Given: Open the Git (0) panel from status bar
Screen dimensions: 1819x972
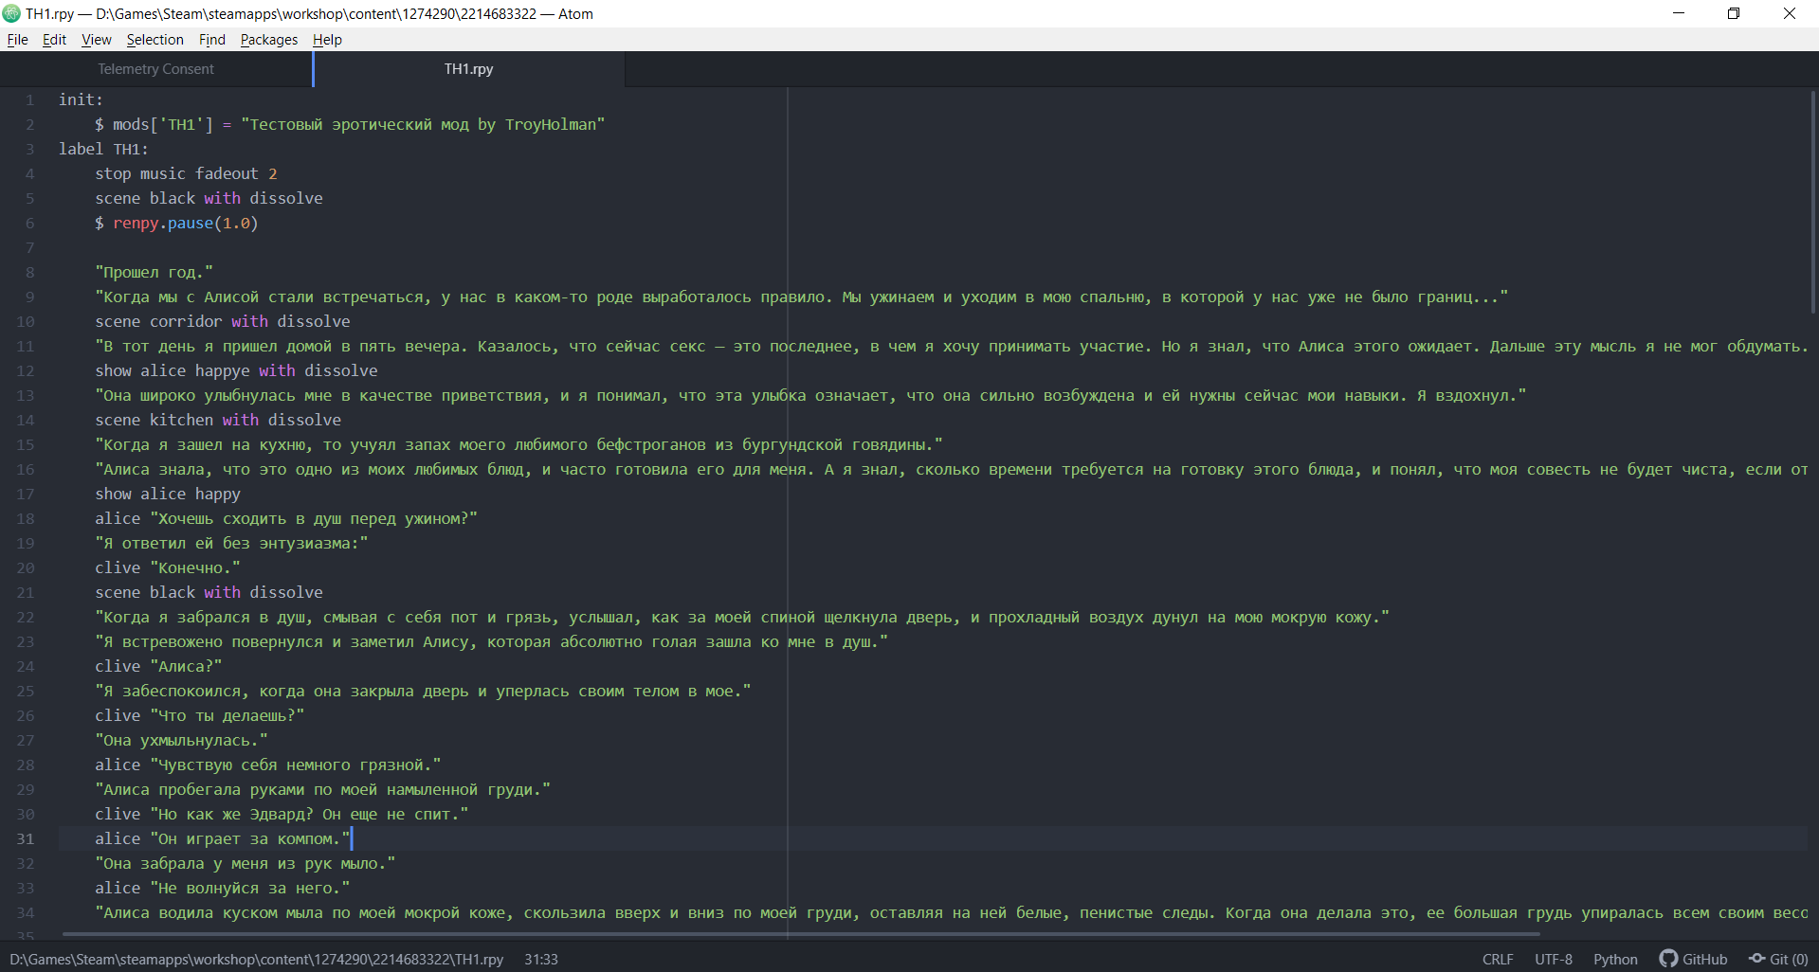Looking at the screenshot, I should [x=1778, y=959].
